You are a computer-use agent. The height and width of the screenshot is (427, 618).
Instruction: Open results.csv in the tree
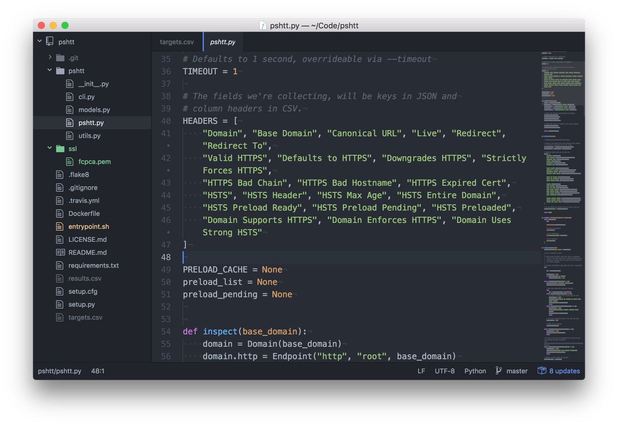(85, 278)
